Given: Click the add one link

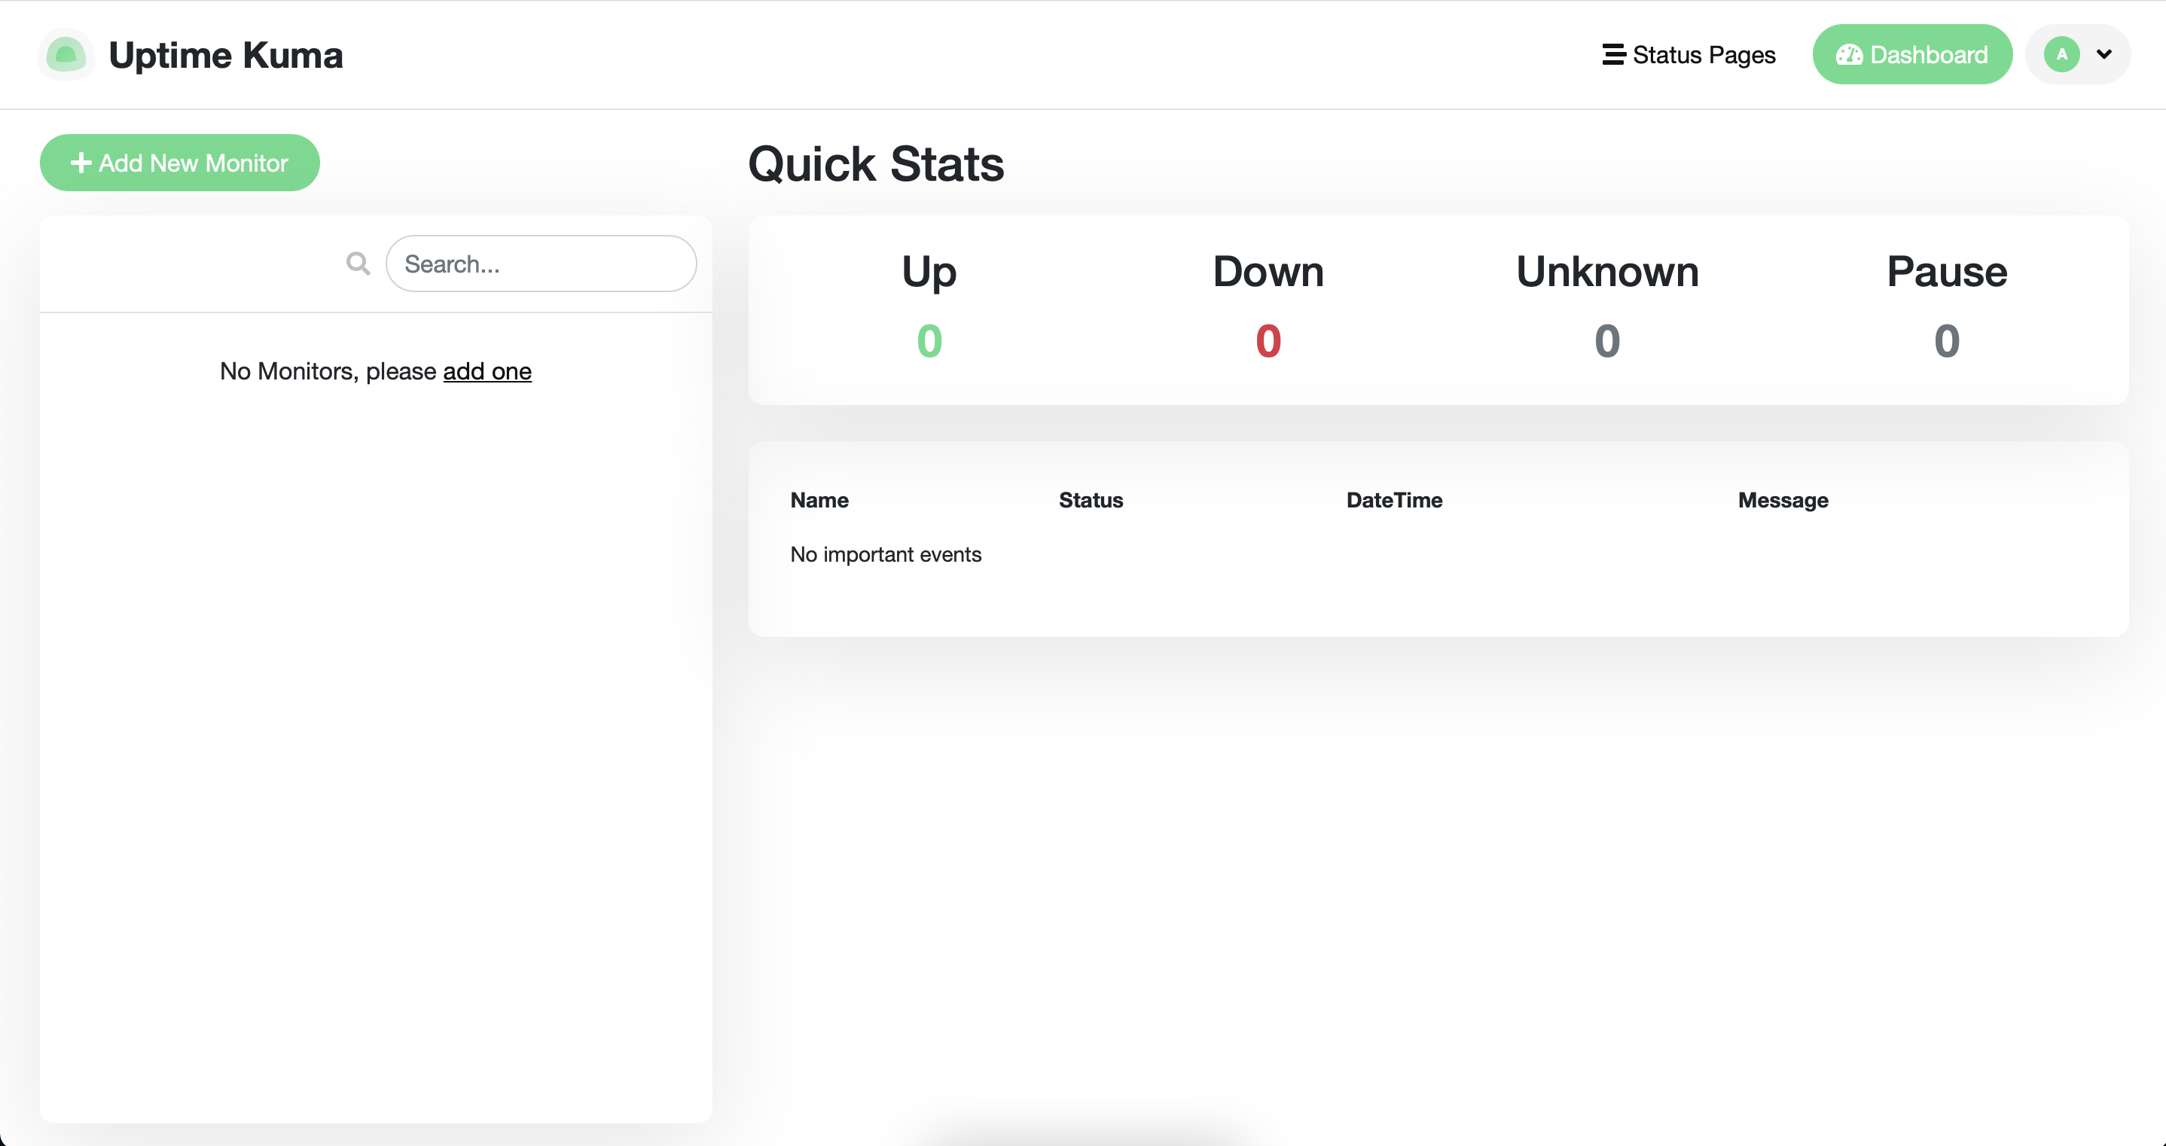Looking at the screenshot, I should (x=488, y=370).
